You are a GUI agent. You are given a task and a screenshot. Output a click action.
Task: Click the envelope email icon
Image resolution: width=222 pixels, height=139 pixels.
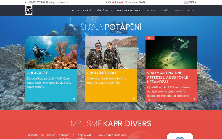tap(47, 2)
